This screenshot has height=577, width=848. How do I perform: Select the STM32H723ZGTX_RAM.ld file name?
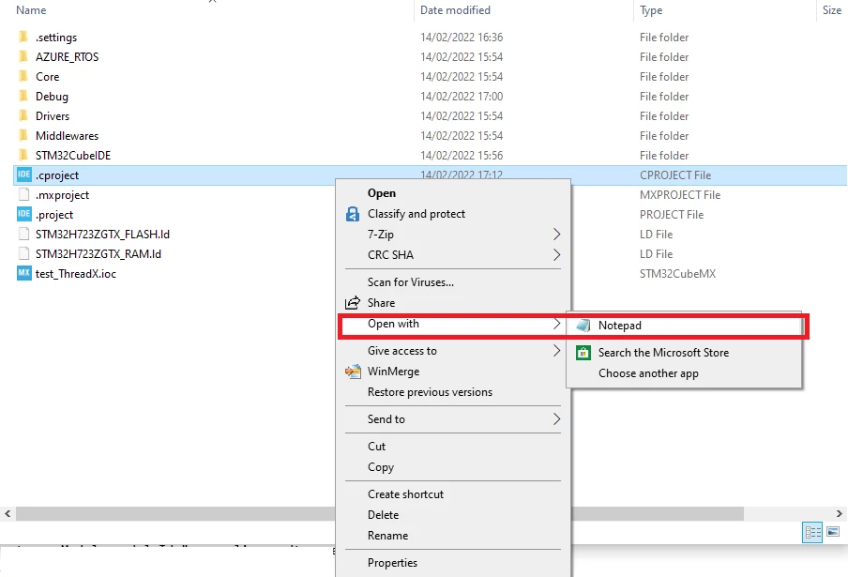coord(98,254)
